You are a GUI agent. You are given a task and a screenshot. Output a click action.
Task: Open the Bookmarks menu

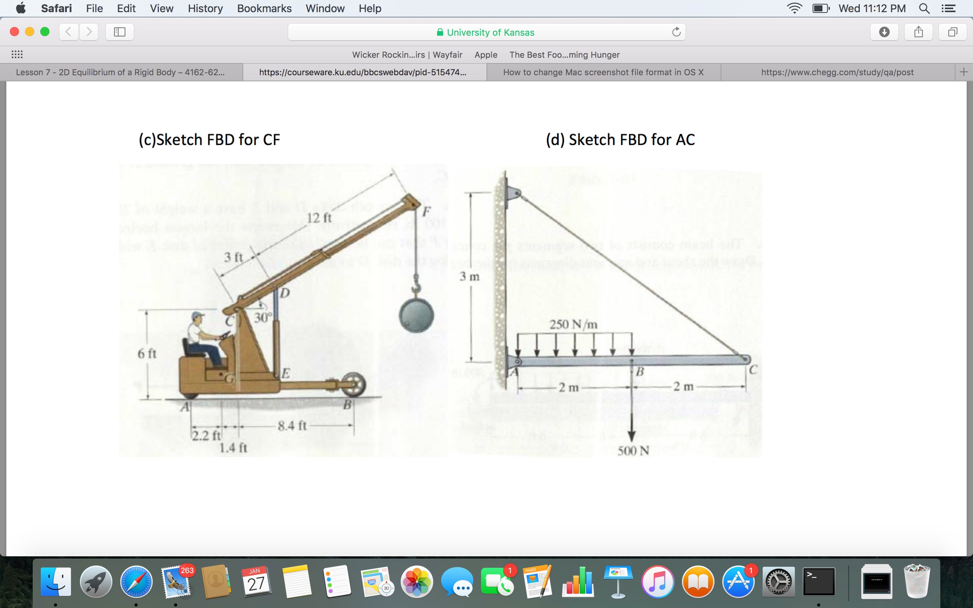coord(264,9)
